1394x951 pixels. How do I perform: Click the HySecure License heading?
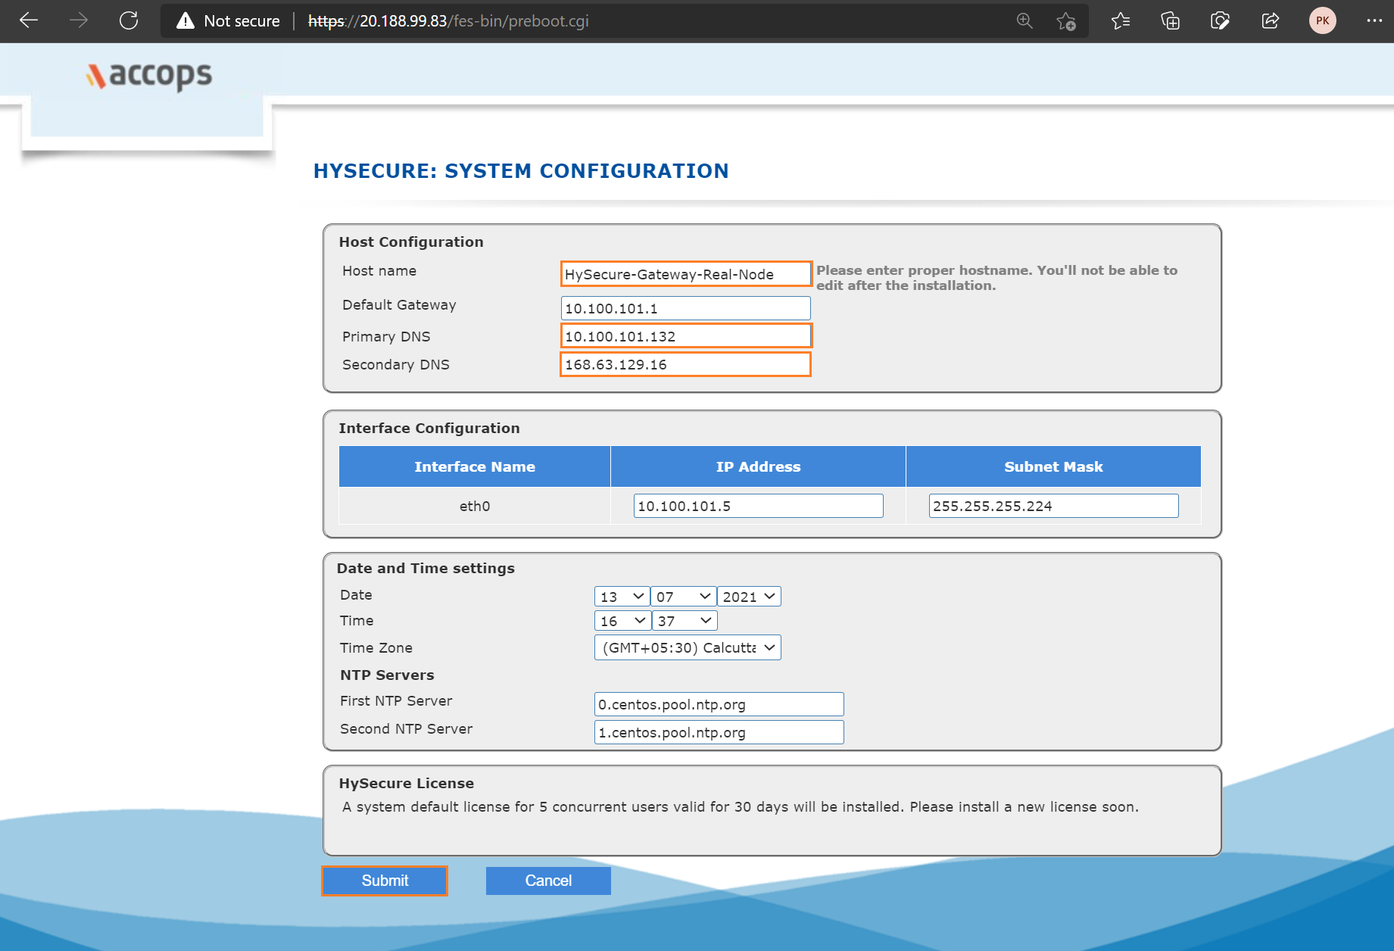click(407, 783)
